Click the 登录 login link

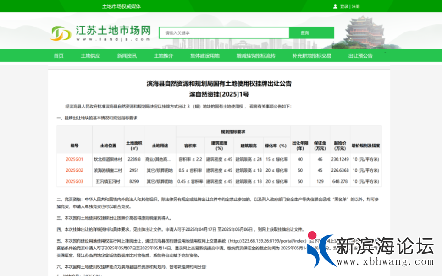344,6
